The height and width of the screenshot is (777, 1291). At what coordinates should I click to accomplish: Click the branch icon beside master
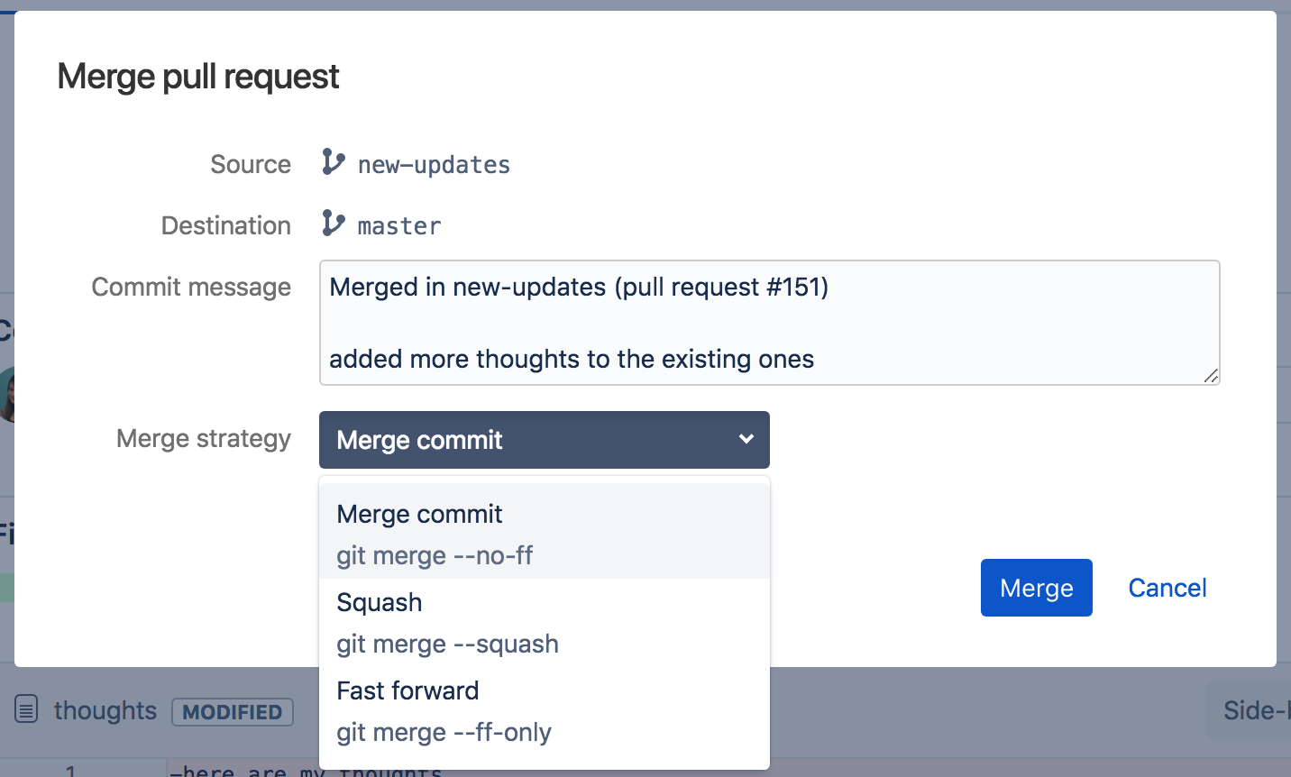334,223
